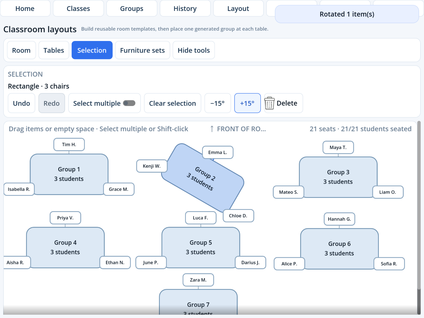Select the Group 6 table
Viewport: 424px width, 318px height.
click(340, 249)
